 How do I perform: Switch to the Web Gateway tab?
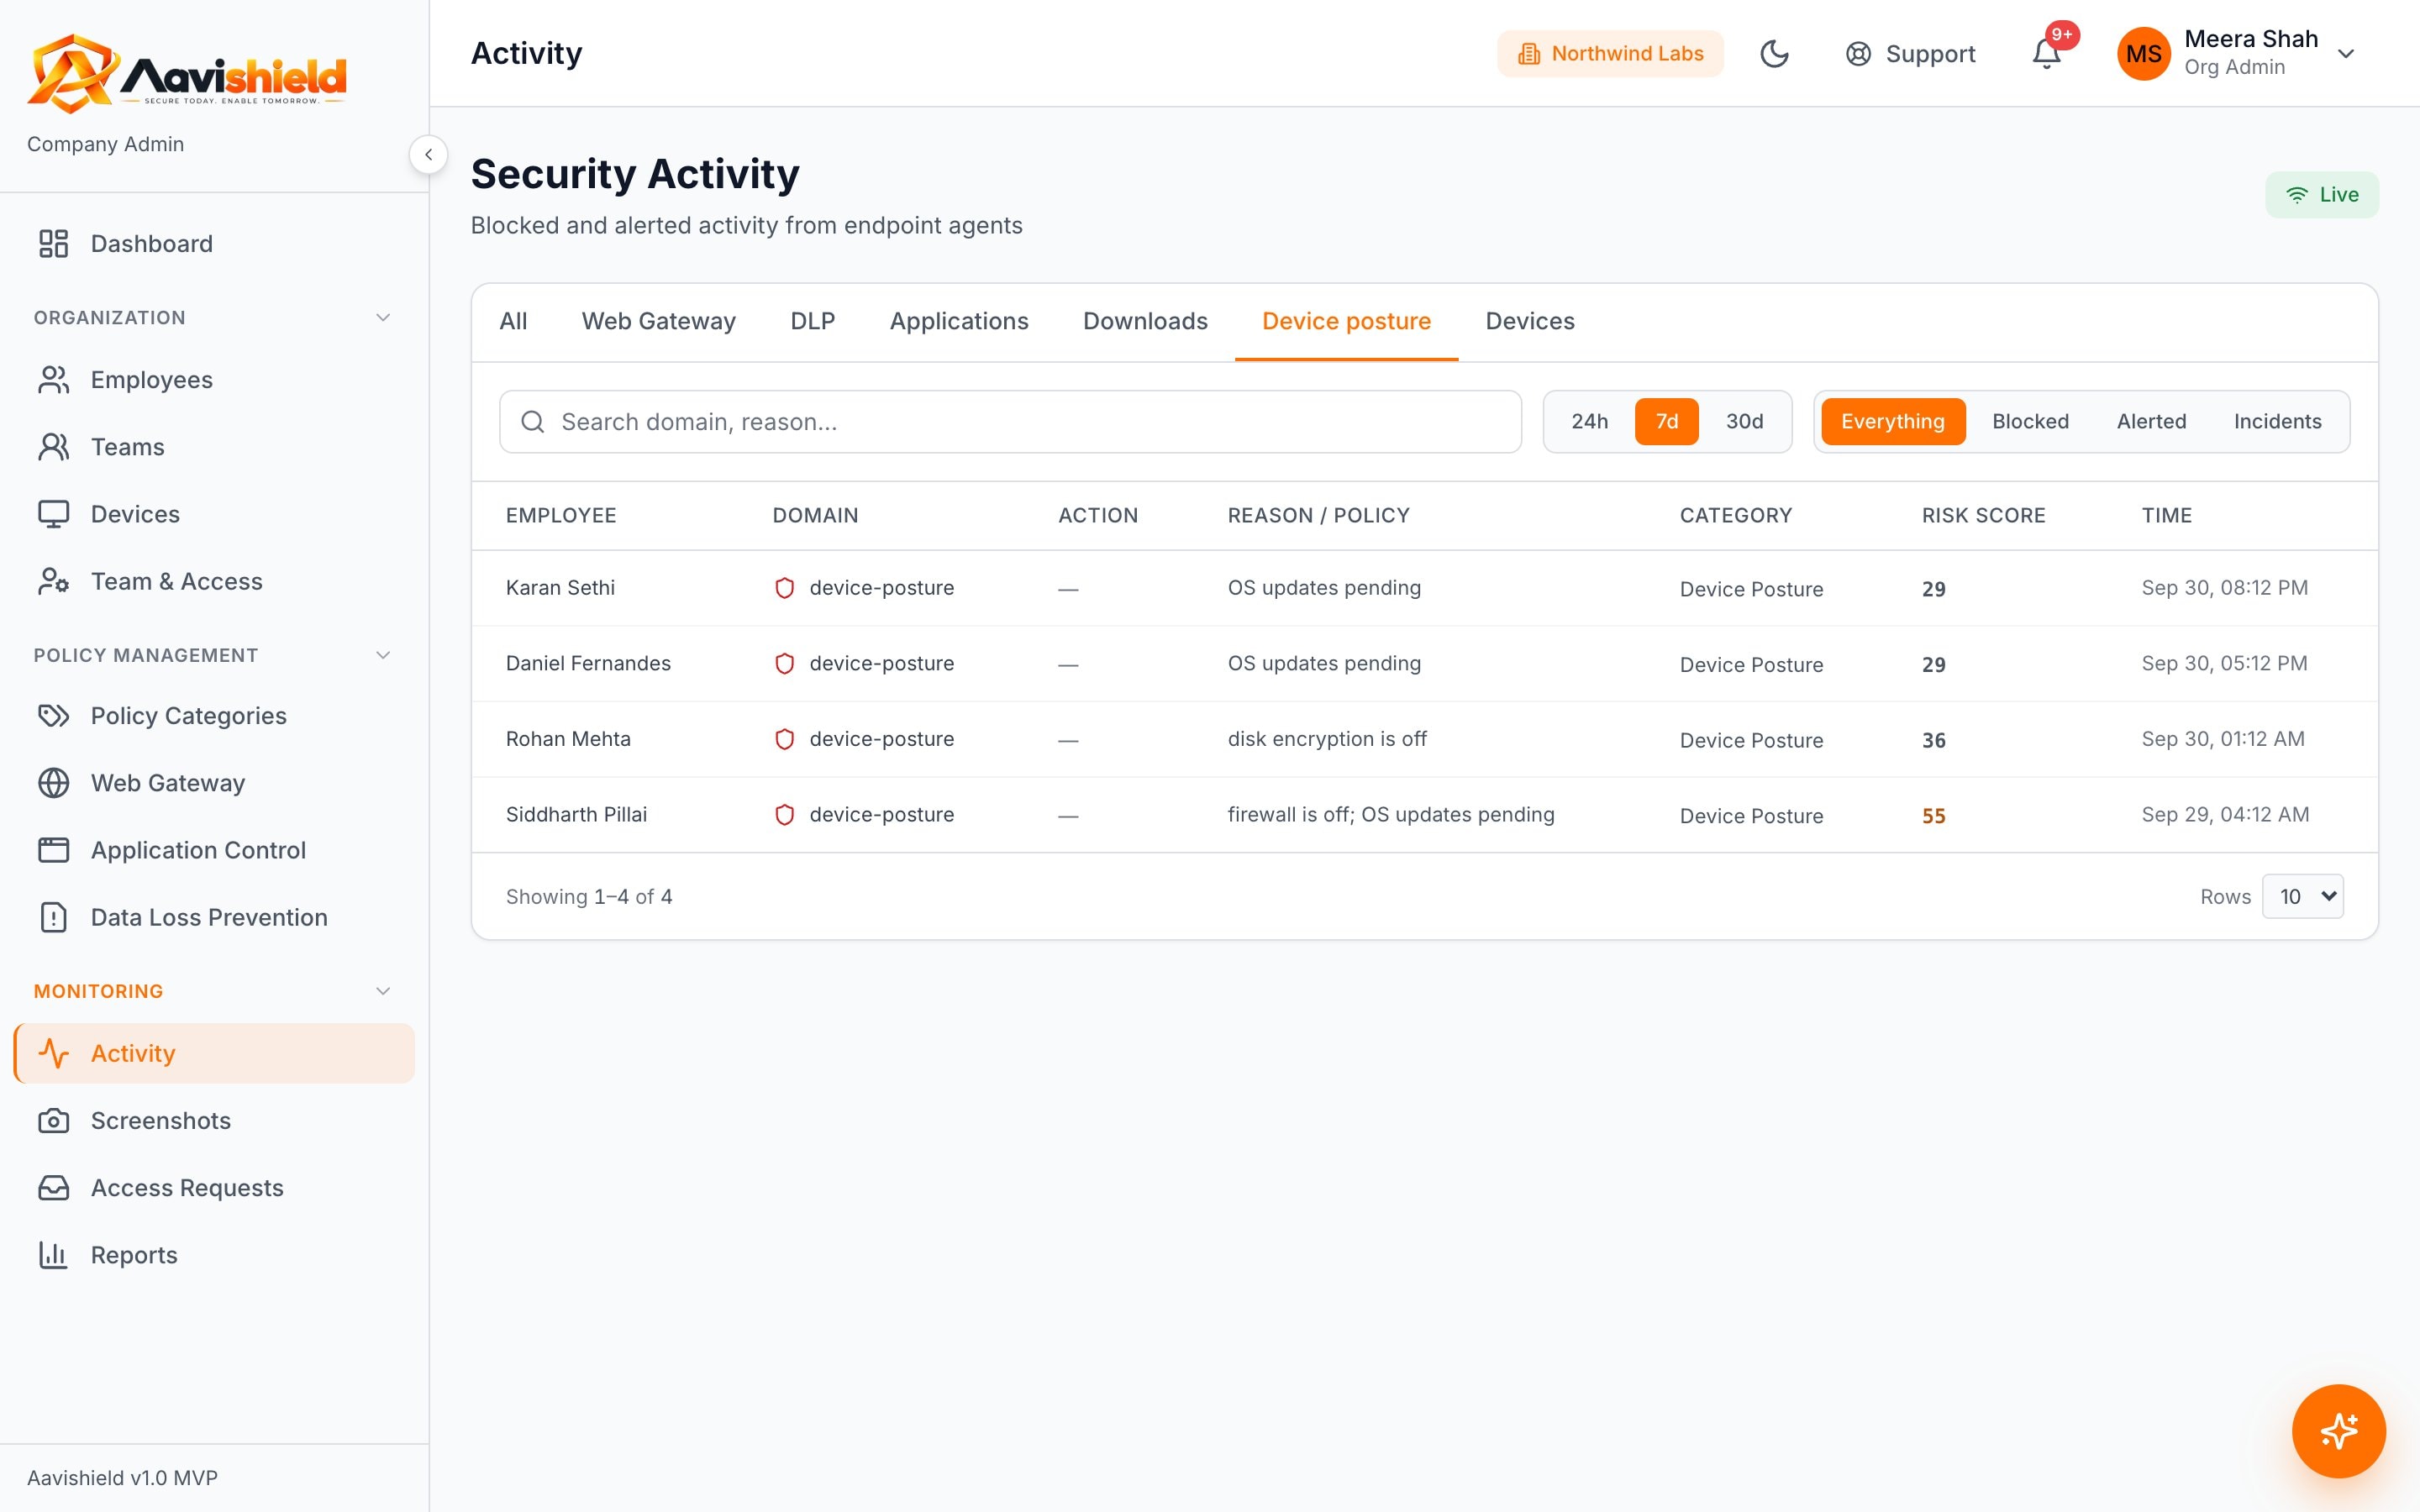tap(658, 322)
